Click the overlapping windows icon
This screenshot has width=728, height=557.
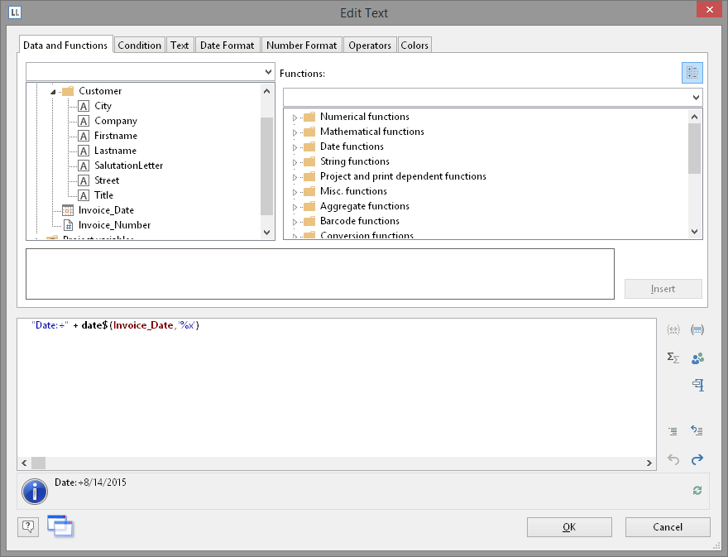[60, 525]
